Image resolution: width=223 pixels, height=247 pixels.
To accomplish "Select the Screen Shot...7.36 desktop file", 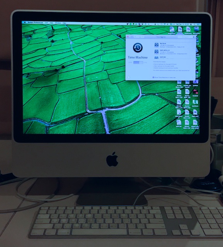I will pos(179,84).
